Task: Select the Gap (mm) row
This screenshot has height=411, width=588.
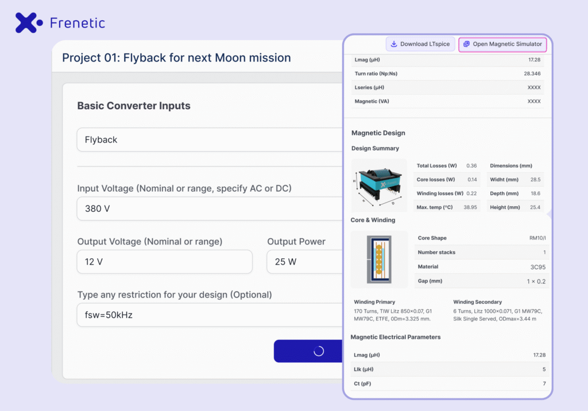Action: tap(482, 281)
